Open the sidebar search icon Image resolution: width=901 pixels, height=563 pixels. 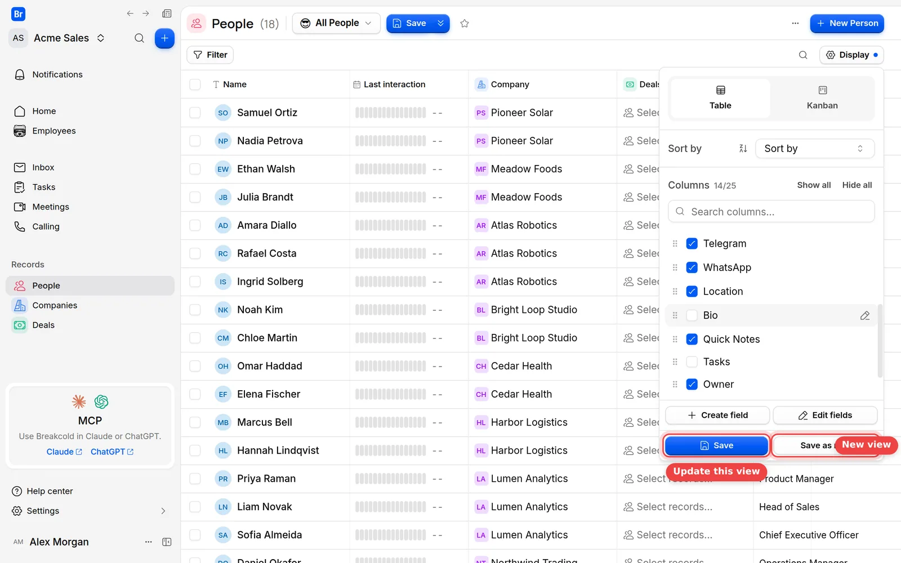pyautogui.click(x=139, y=38)
